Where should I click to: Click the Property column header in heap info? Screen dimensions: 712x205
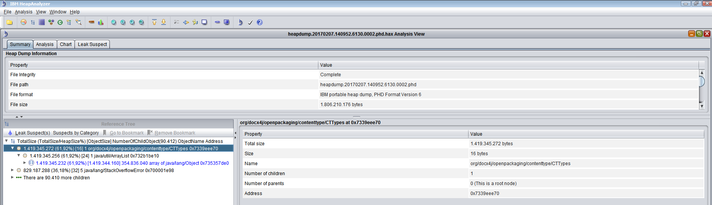(x=163, y=65)
